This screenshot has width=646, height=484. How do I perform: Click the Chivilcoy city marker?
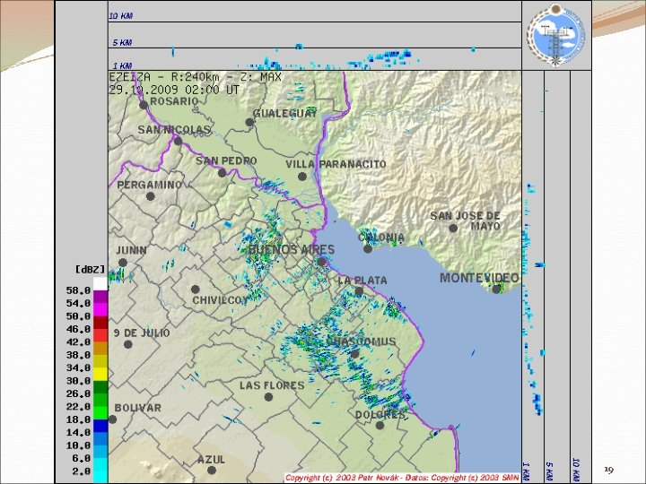[196, 290]
